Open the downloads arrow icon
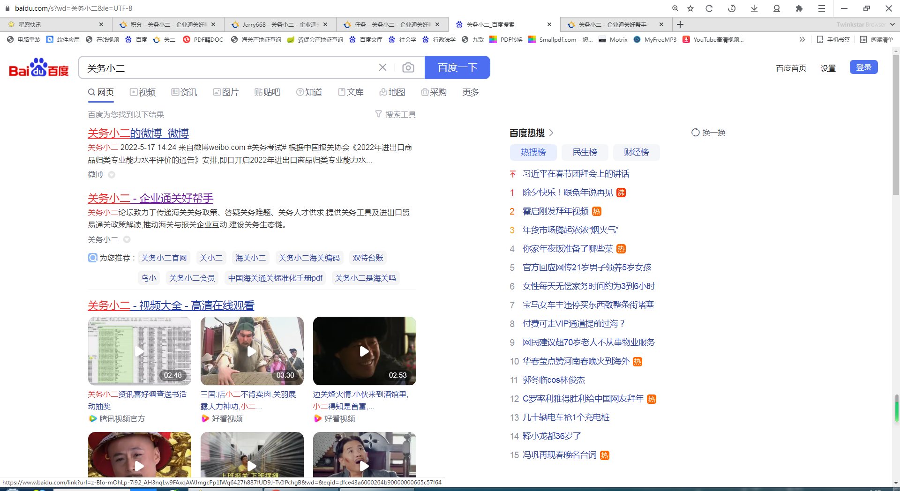Screen dimensions: 900x491 (x=754, y=8)
